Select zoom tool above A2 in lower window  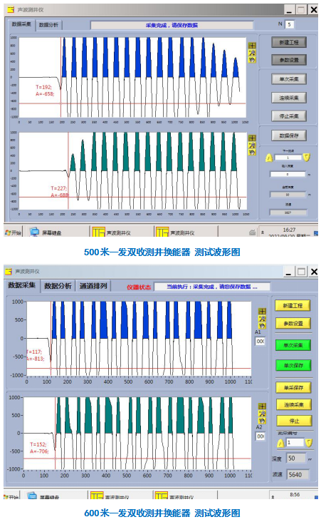(262, 414)
